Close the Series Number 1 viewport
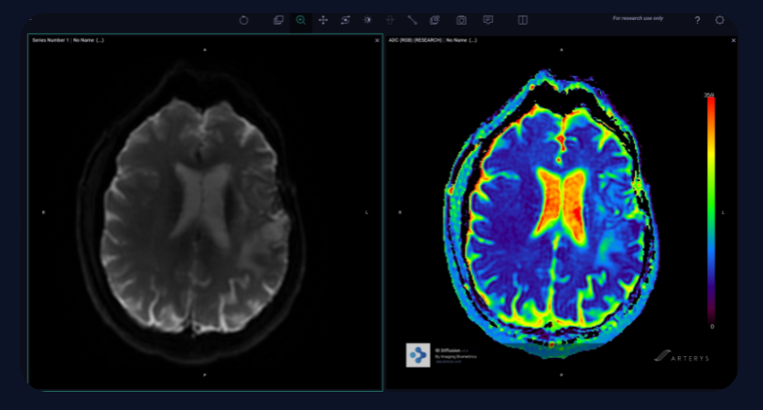763x410 pixels. tap(377, 40)
